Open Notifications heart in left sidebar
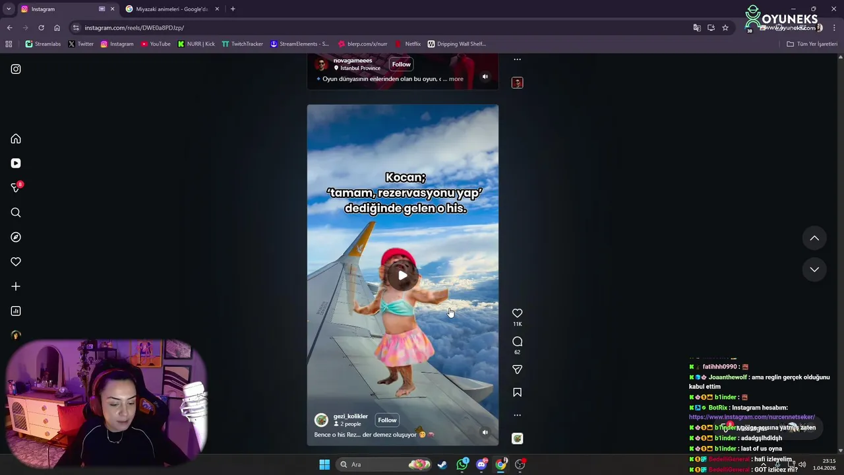Screen dimensions: 844x475 tap(16, 262)
